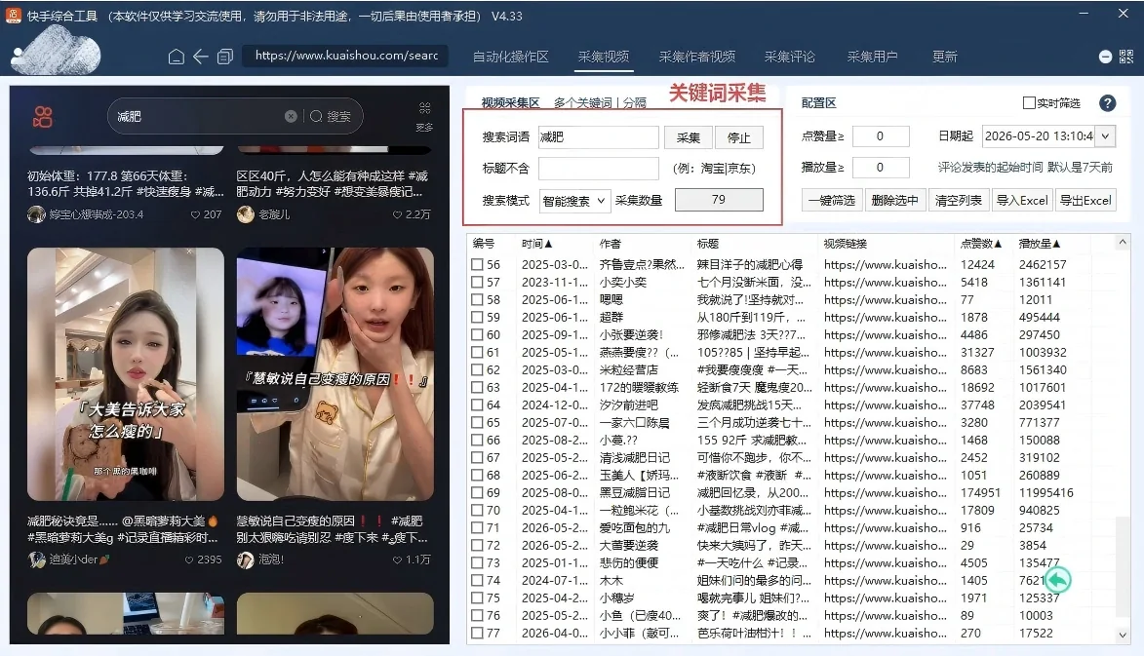This screenshot has width=1144, height=656.
Task: Click the table scrollbar up arrow
Action: click(x=1123, y=242)
